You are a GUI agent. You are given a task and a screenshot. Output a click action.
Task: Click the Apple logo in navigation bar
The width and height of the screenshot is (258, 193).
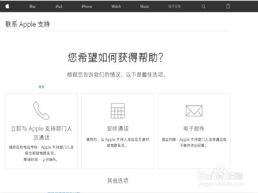[x=7, y=6]
